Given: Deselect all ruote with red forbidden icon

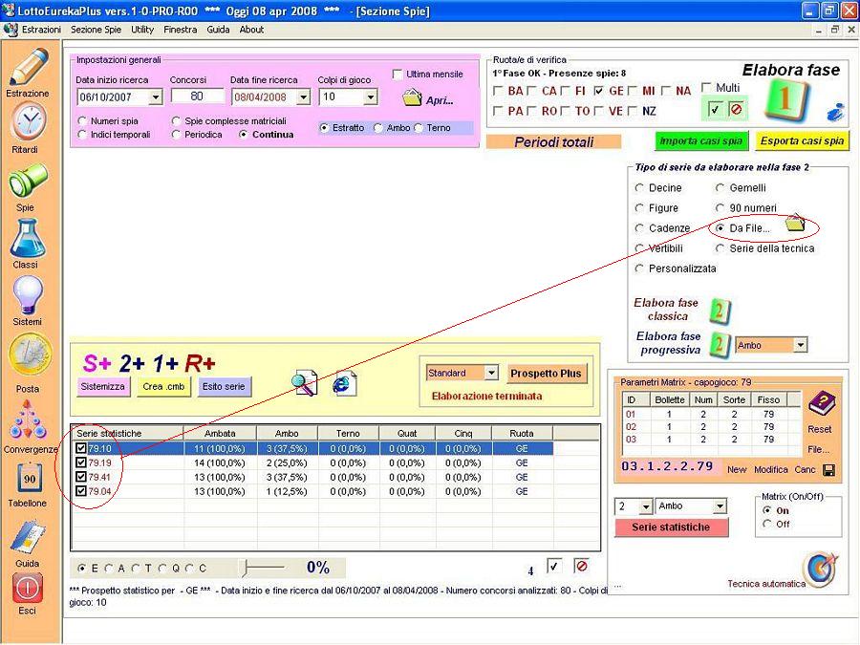Looking at the screenshot, I should coord(736,110).
